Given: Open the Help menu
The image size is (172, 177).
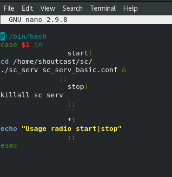Looking at the screenshot, I should (130, 8).
